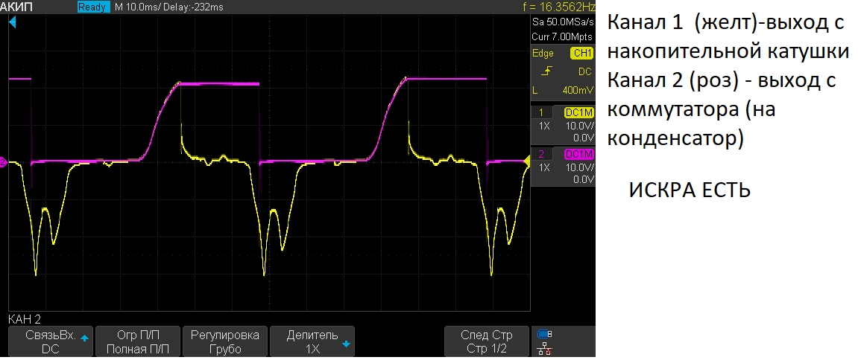Click the magenta channel 2 number badge
Image resolution: width=858 pixels, height=360 pixels.
coord(540,154)
